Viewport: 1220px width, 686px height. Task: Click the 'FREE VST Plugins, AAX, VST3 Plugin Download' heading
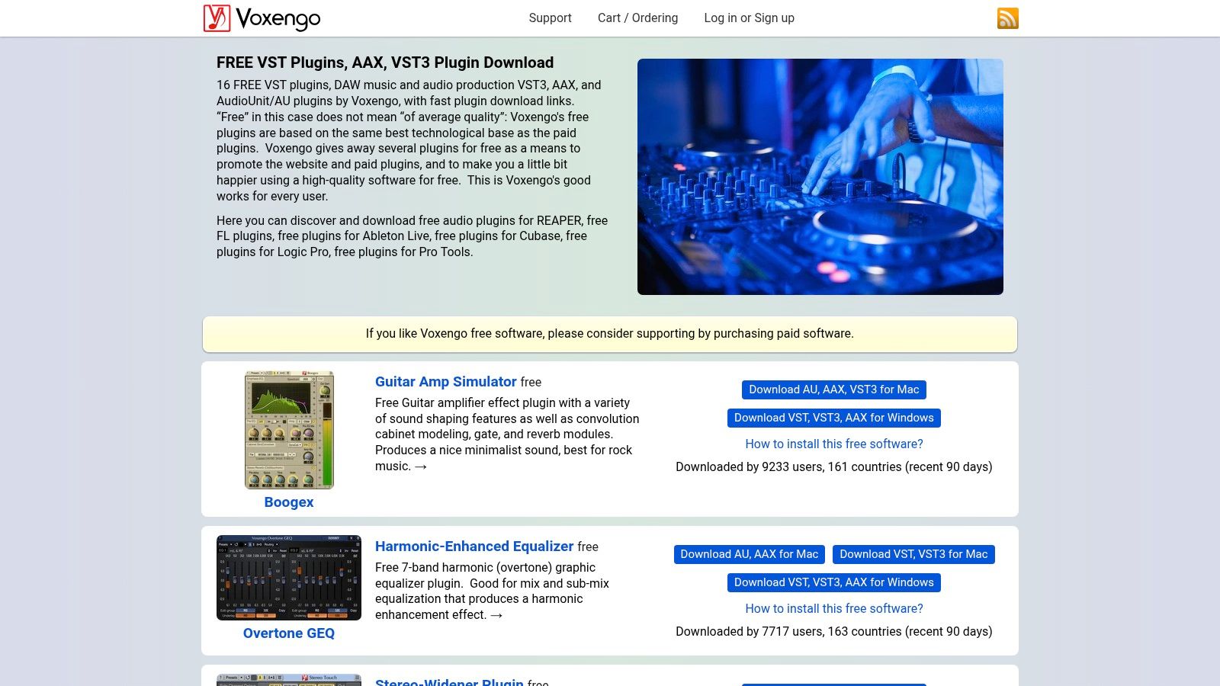point(385,63)
